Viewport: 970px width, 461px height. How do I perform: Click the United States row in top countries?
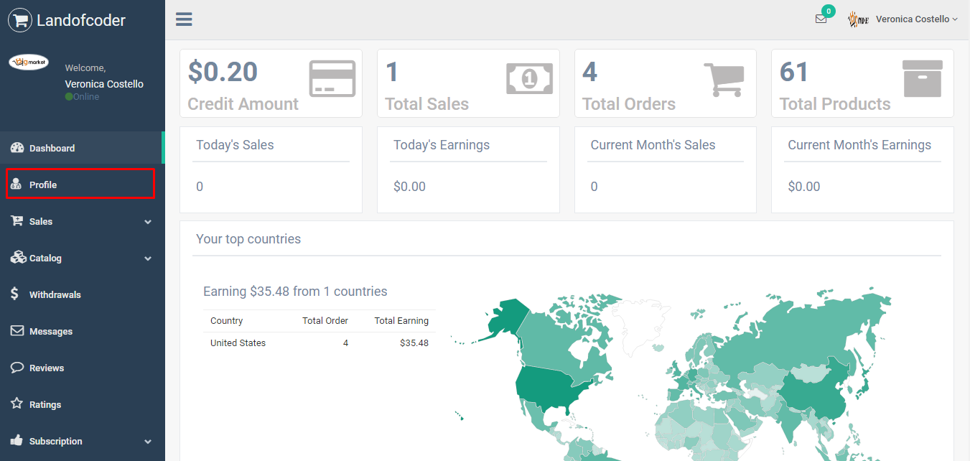[x=238, y=343]
